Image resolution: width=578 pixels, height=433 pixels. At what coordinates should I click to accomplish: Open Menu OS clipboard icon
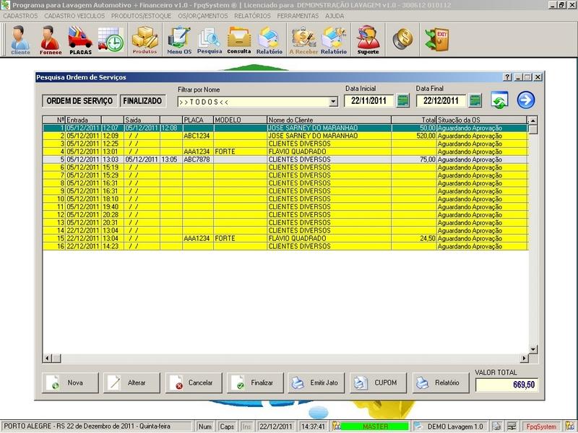click(179, 40)
